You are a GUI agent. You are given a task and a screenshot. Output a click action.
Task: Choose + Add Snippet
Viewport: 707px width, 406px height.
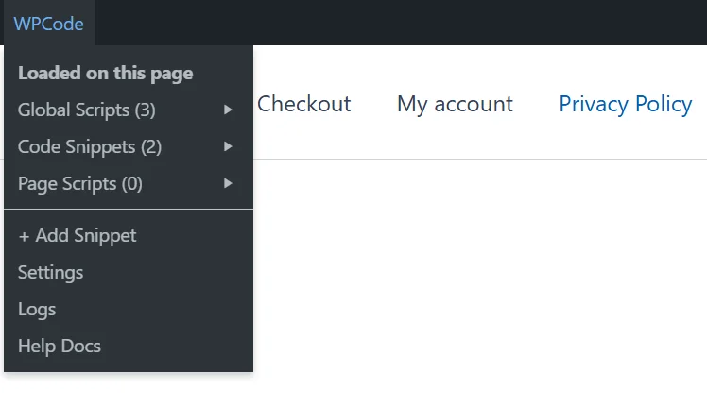(129, 236)
